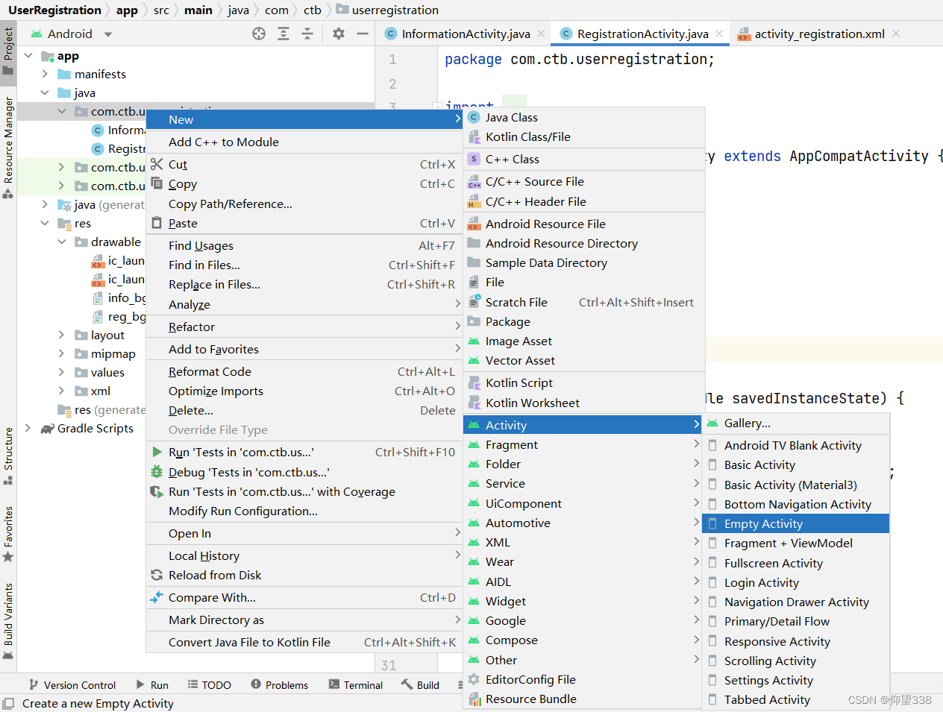Select New in the context menu
Viewport: 943px width, 712px height.
(x=304, y=119)
